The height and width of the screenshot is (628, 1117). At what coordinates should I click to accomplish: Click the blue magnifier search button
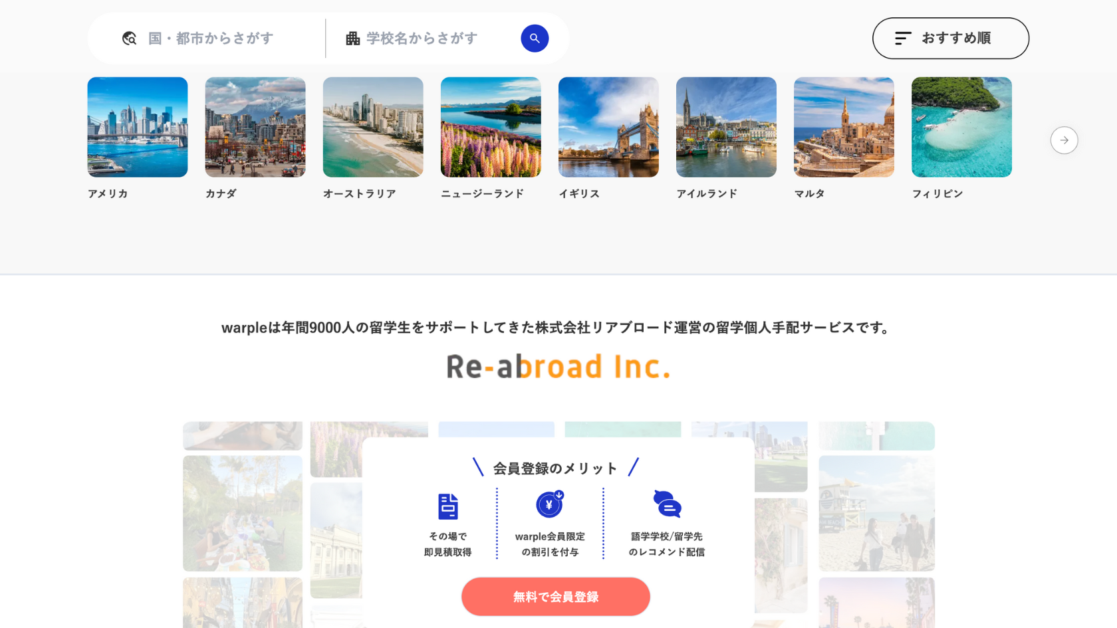pos(535,39)
